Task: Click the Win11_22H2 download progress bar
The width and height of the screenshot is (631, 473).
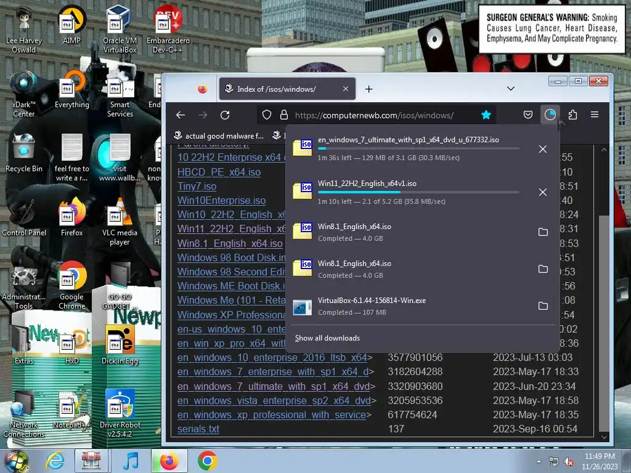Action: tap(418, 192)
